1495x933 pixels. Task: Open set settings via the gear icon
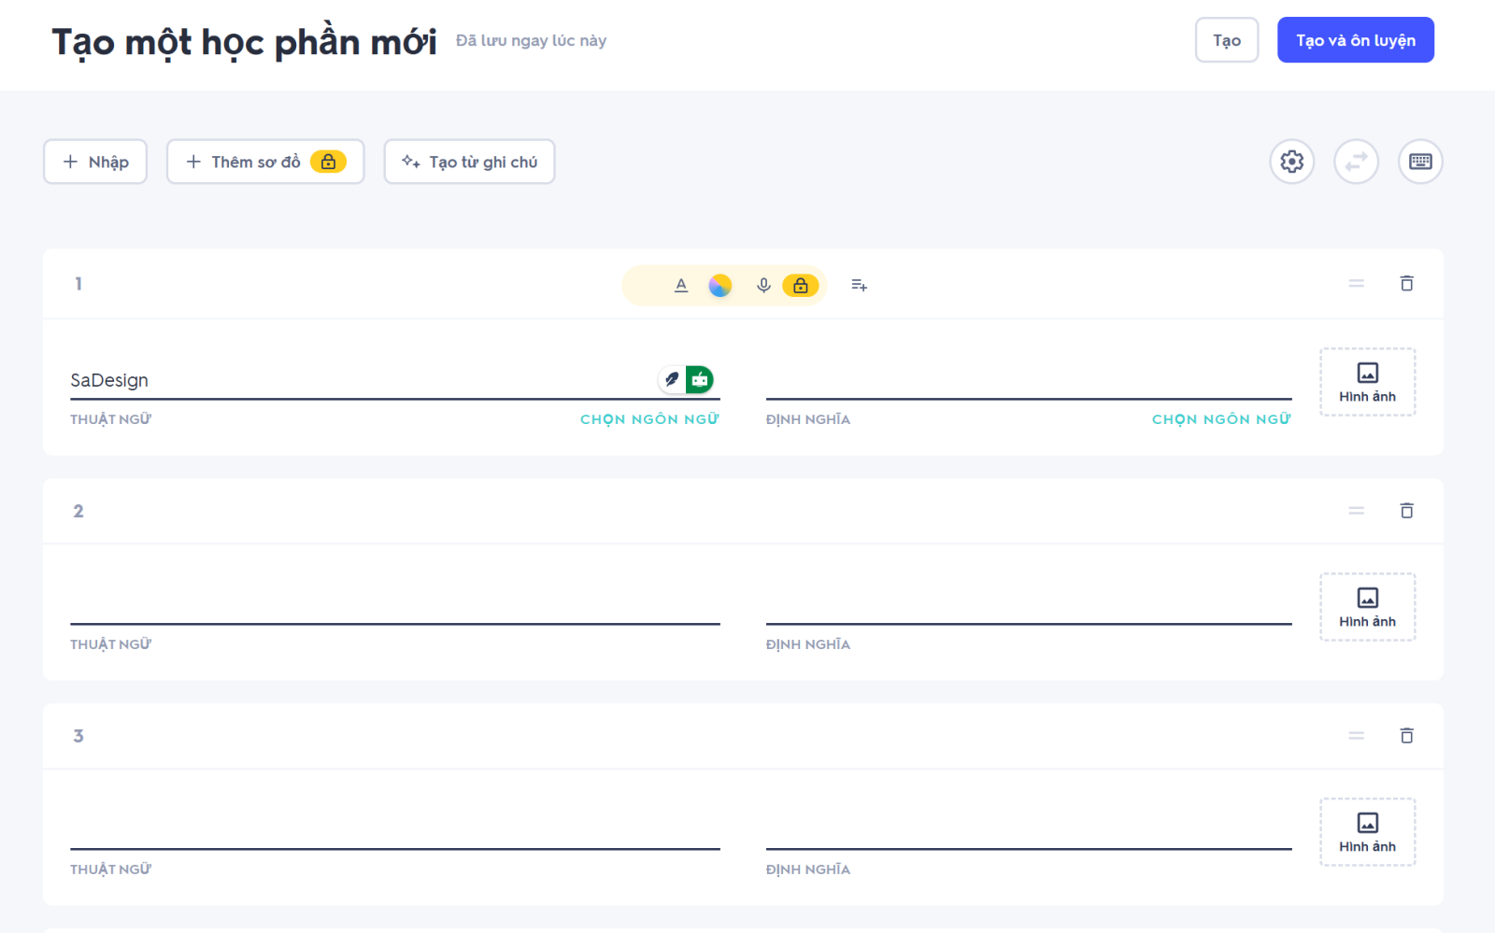click(x=1291, y=161)
